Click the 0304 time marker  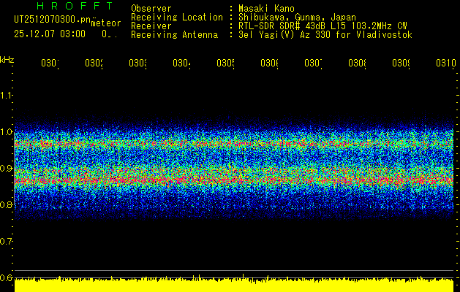click(181, 64)
